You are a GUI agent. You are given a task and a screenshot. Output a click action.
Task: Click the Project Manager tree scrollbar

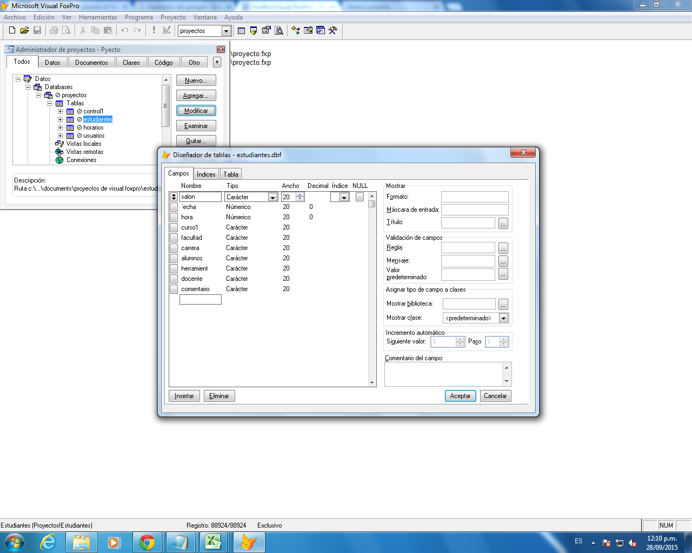tap(166, 119)
